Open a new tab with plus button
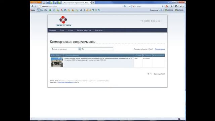The height and width of the screenshot is (121, 215). click(93, 3)
